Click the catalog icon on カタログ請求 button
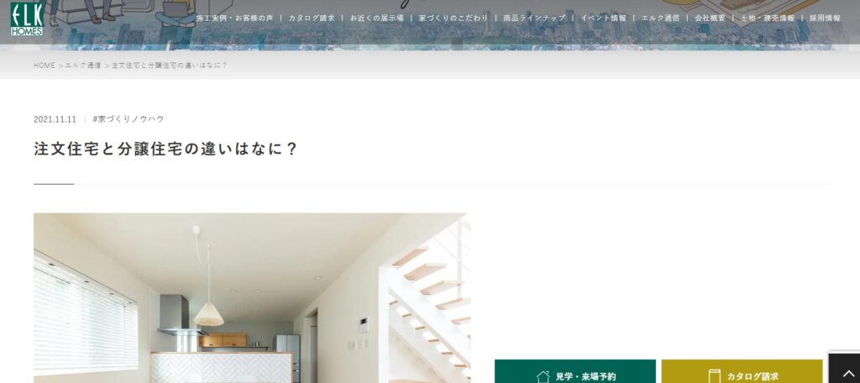 pyautogui.click(x=714, y=376)
